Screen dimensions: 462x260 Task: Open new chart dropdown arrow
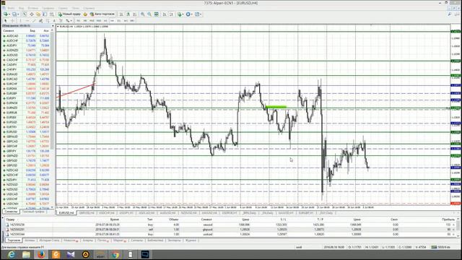pos(9,14)
